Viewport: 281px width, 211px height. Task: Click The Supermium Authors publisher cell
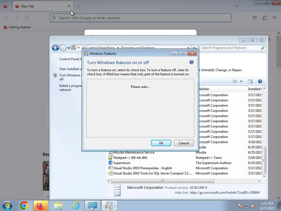pyautogui.click(x=213, y=163)
